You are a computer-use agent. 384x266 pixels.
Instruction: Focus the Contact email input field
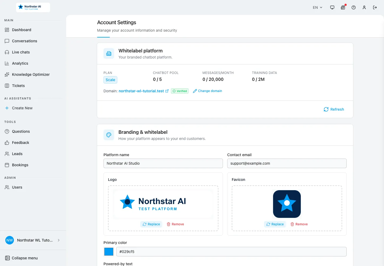coord(287,163)
